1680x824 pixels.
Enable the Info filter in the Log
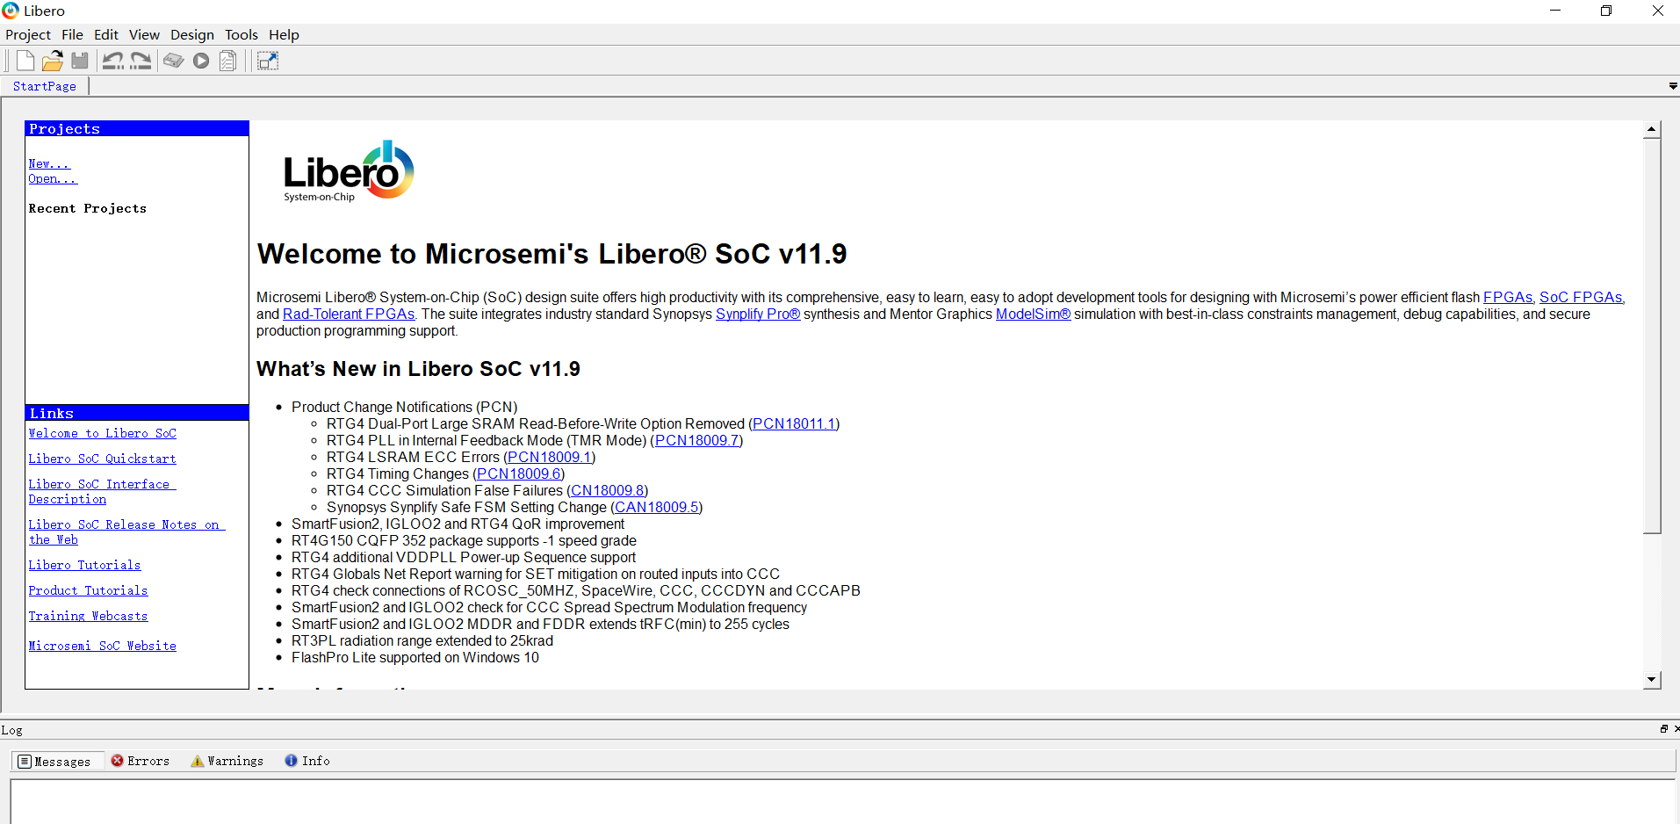pos(306,761)
